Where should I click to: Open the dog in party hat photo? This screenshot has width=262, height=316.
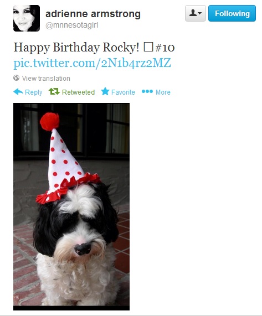coord(71,206)
